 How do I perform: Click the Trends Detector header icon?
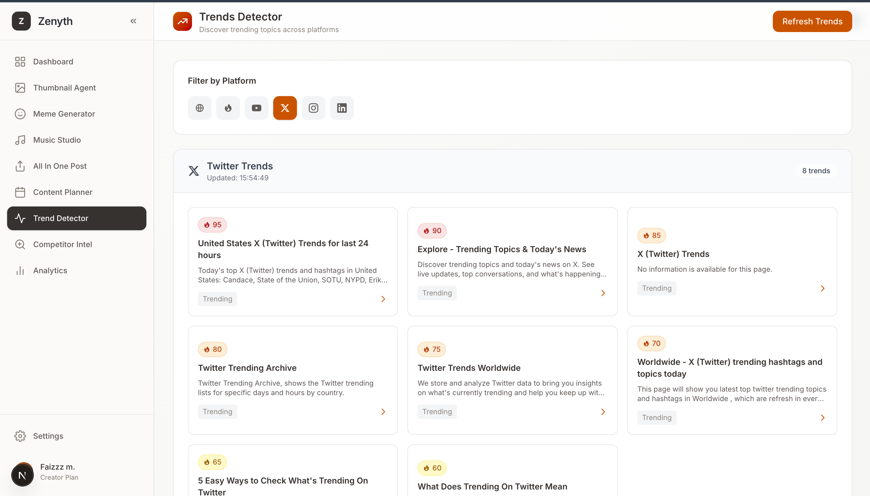(x=182, y=21)
